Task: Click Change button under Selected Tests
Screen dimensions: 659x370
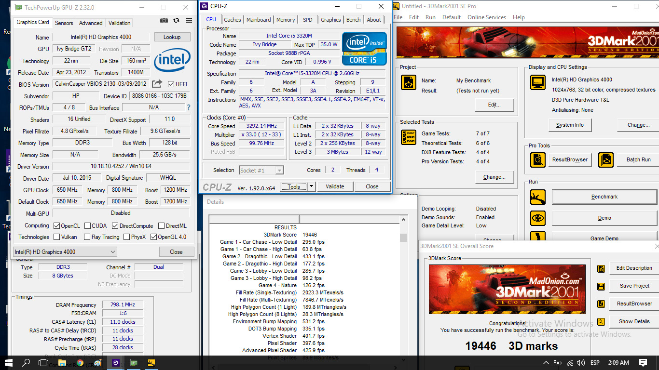Action: point(494,177)
